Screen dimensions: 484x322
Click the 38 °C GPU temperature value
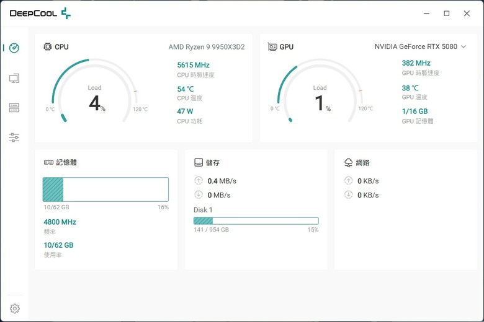410,88
